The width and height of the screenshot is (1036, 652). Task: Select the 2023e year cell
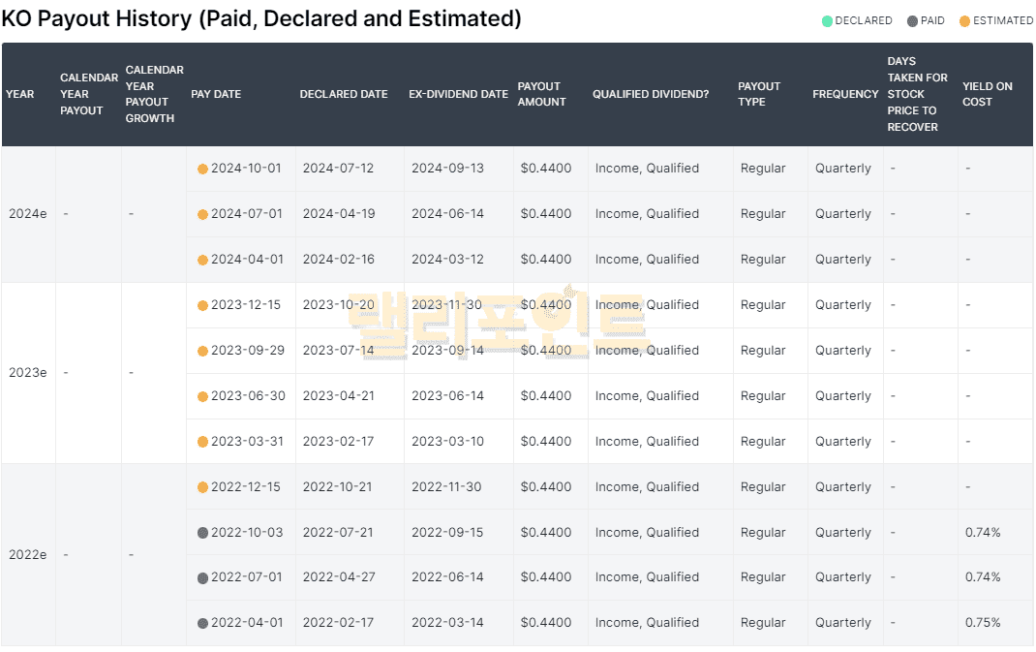coord(27,373)
